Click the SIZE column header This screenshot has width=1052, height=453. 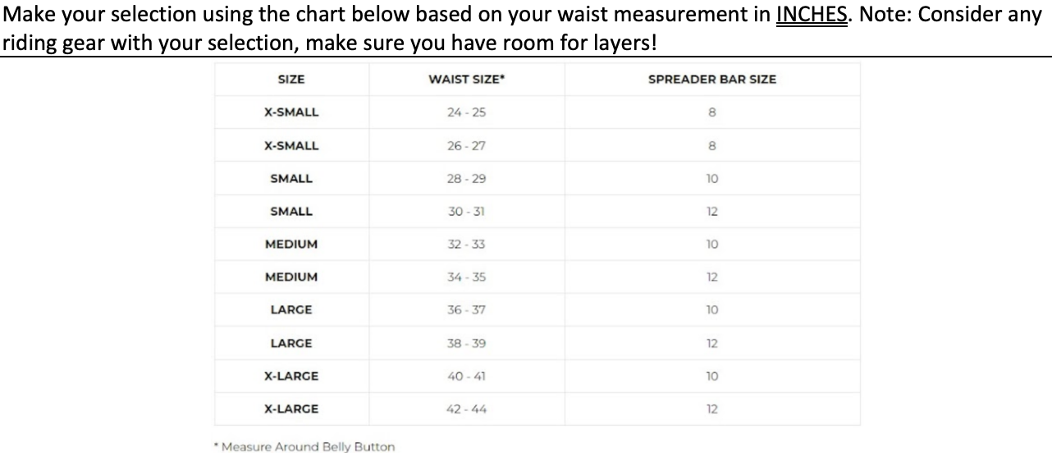(291, 80)
